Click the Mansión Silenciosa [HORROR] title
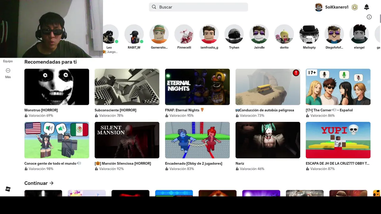This screenshot has height=214, width=381. [123, 163]
